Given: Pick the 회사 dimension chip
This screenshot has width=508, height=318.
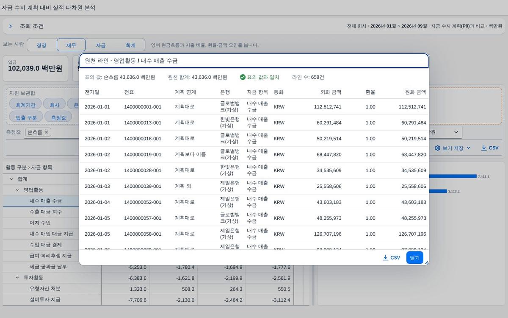Looking at the screenshot, I should point(55,104).
